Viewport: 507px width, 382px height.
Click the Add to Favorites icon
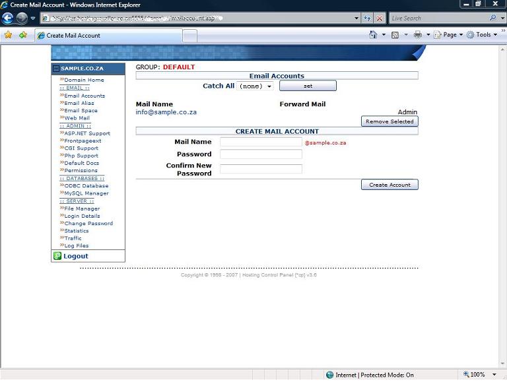[x=23, y=35]
